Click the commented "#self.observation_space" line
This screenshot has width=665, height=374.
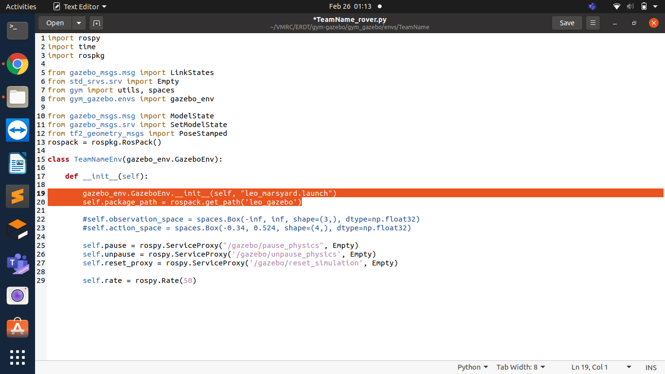click(x=251, y=219)
